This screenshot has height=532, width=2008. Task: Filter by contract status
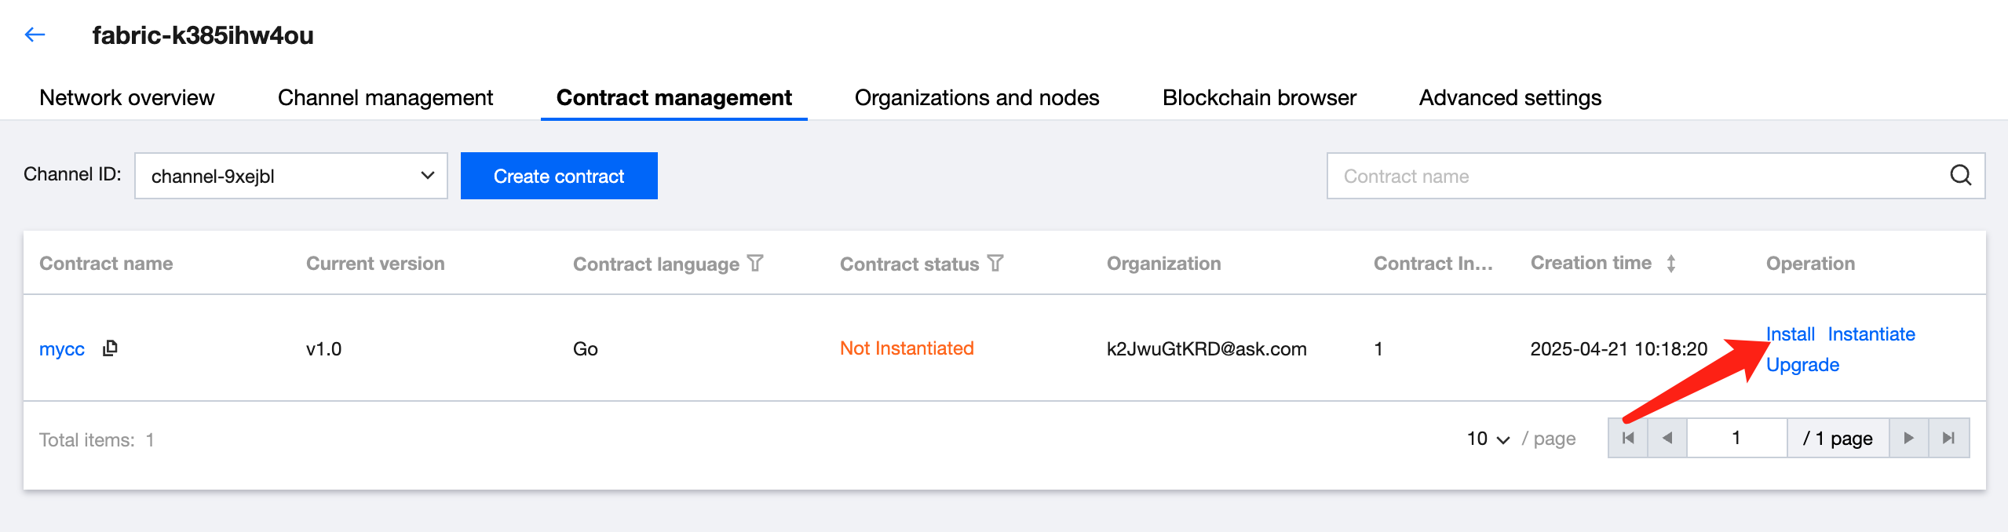995,264
